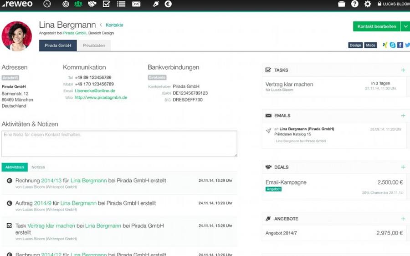Click the 2.975,00 € offer amount
The height and width of the screenshot is (256, 410).
pyautogui.click(x=389, y=233)
